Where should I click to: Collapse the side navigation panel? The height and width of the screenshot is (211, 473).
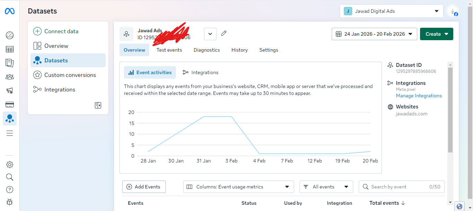point(98,105)
